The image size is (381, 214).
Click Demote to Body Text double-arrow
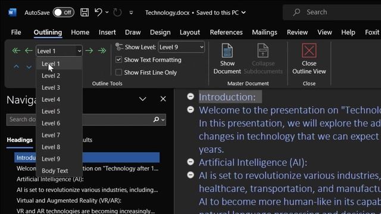(x=102, y=51)
